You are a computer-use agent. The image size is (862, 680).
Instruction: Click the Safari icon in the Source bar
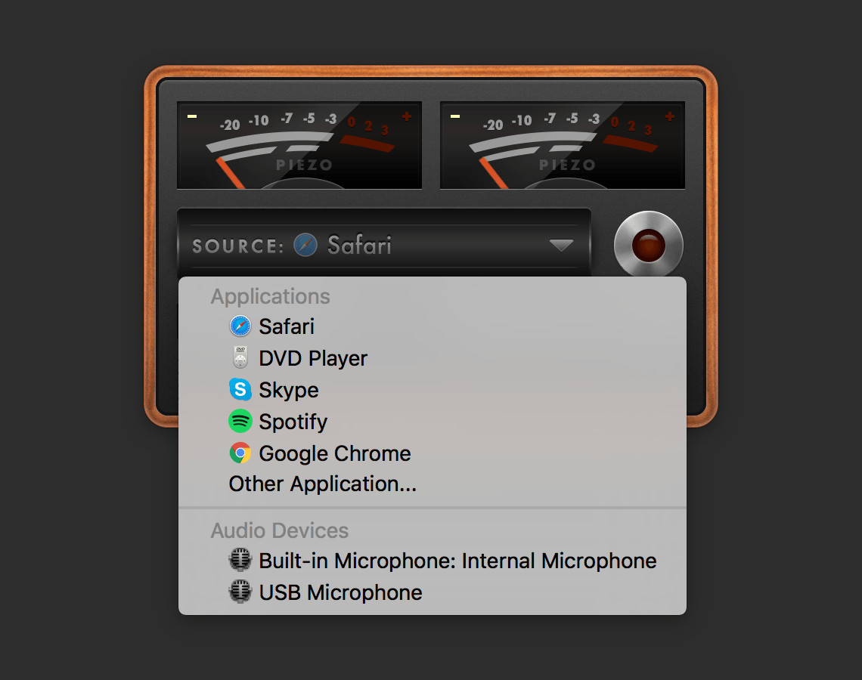[305, 245]
